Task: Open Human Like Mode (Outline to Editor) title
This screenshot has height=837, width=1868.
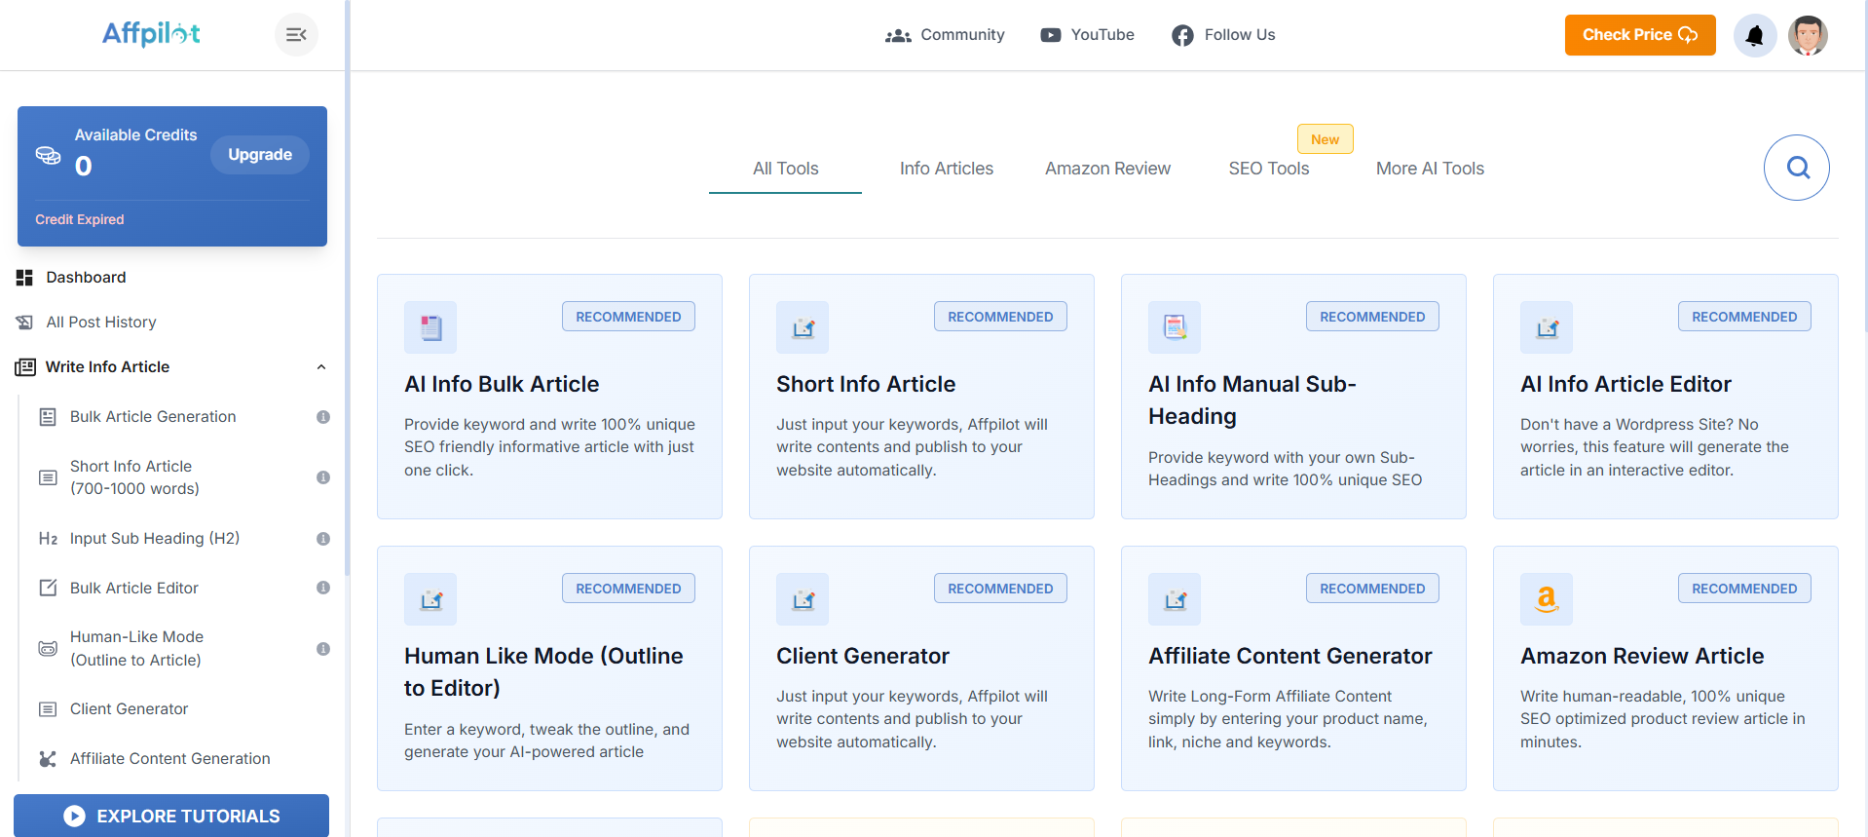Action: point(543,672)
